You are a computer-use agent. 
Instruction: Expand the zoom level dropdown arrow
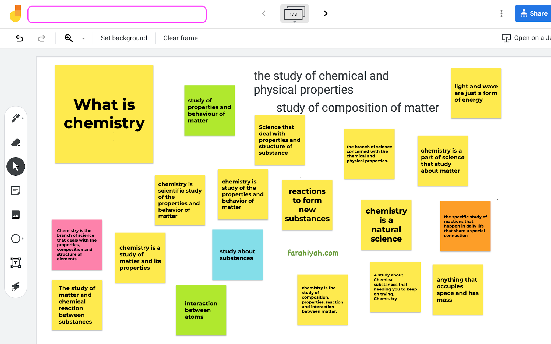coord(83,38)
